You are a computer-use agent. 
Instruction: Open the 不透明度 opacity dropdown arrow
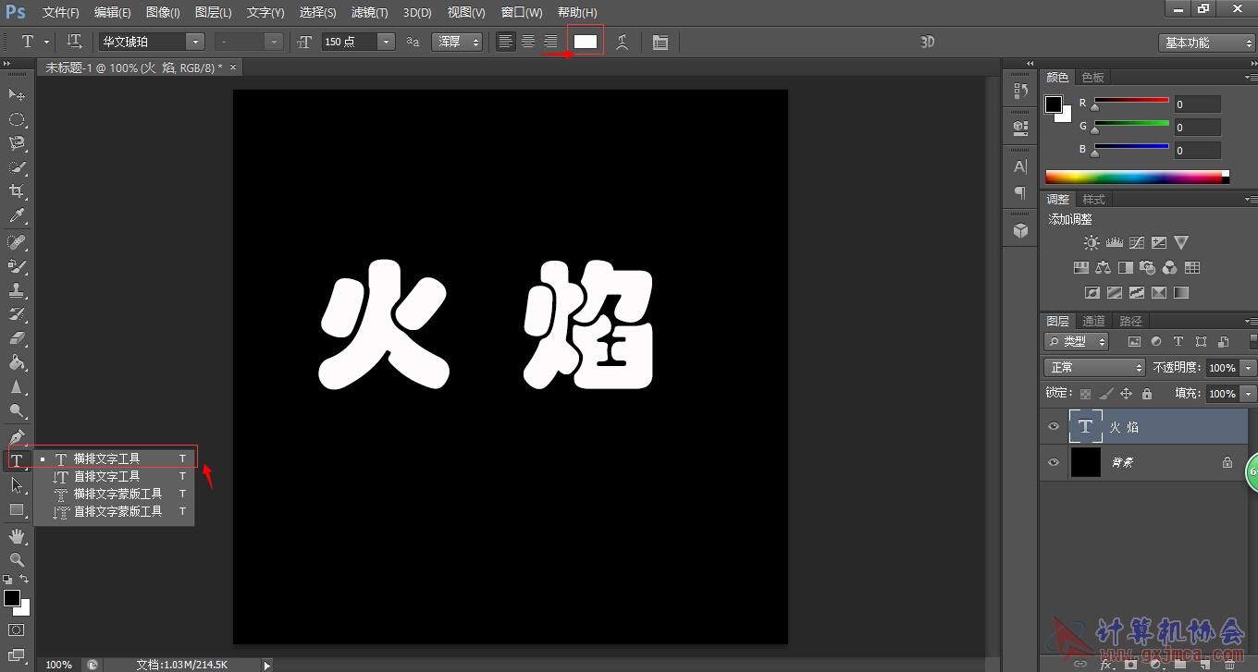pyautogui.click(x=1249, y=368)
